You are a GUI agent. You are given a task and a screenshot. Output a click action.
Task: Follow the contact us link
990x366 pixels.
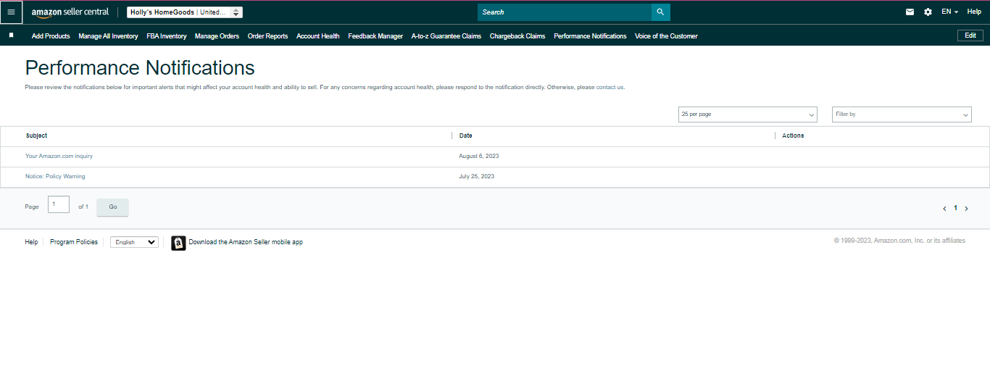tap(610, 87)
